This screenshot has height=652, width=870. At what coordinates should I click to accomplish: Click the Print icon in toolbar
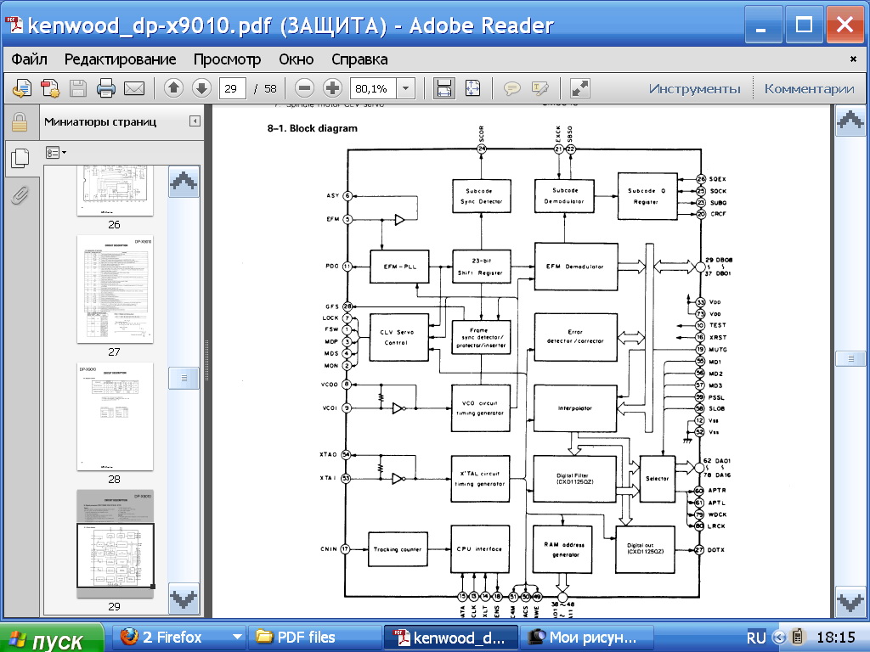point(106,88)
